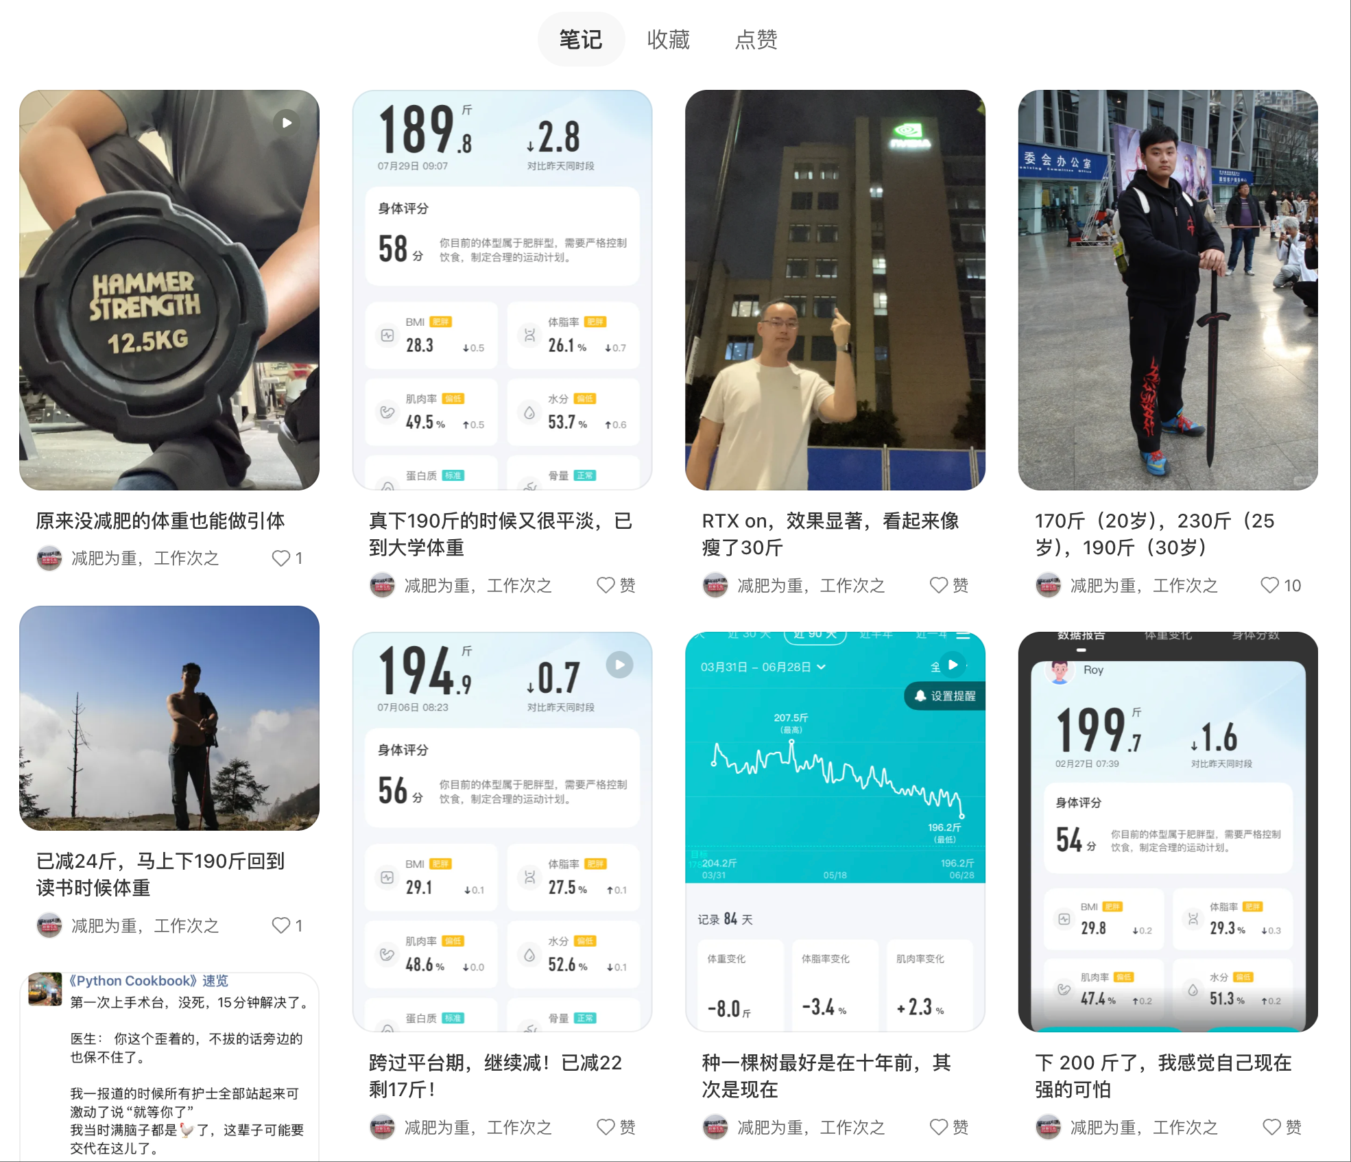Play video on weight chart thumbnail
The width and height of the screenshot is (1351, 1162).
click(x=953, y=665)
